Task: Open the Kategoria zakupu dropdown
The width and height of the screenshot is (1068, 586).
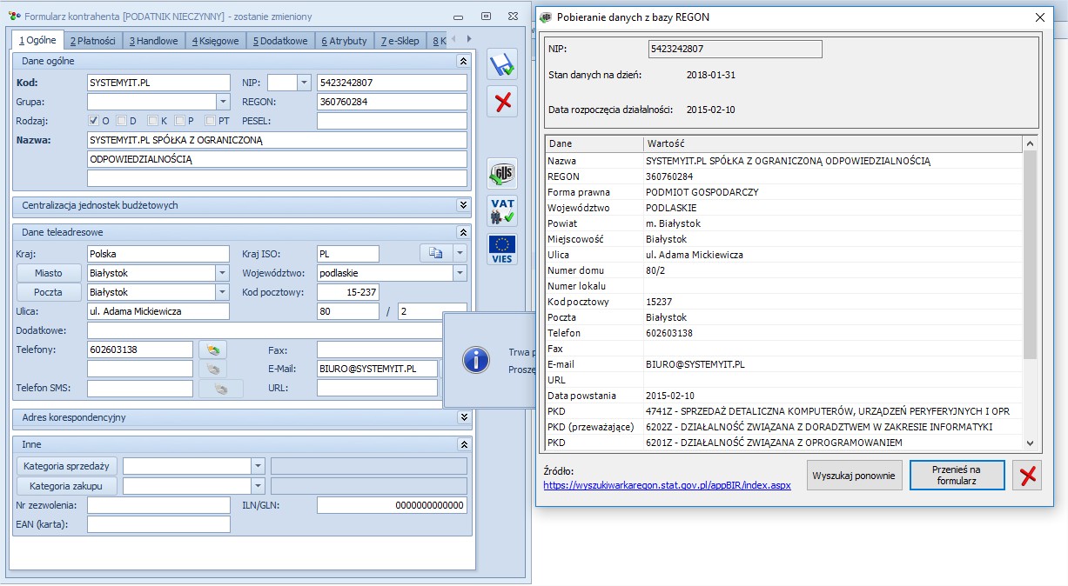Action: (258, 485)
